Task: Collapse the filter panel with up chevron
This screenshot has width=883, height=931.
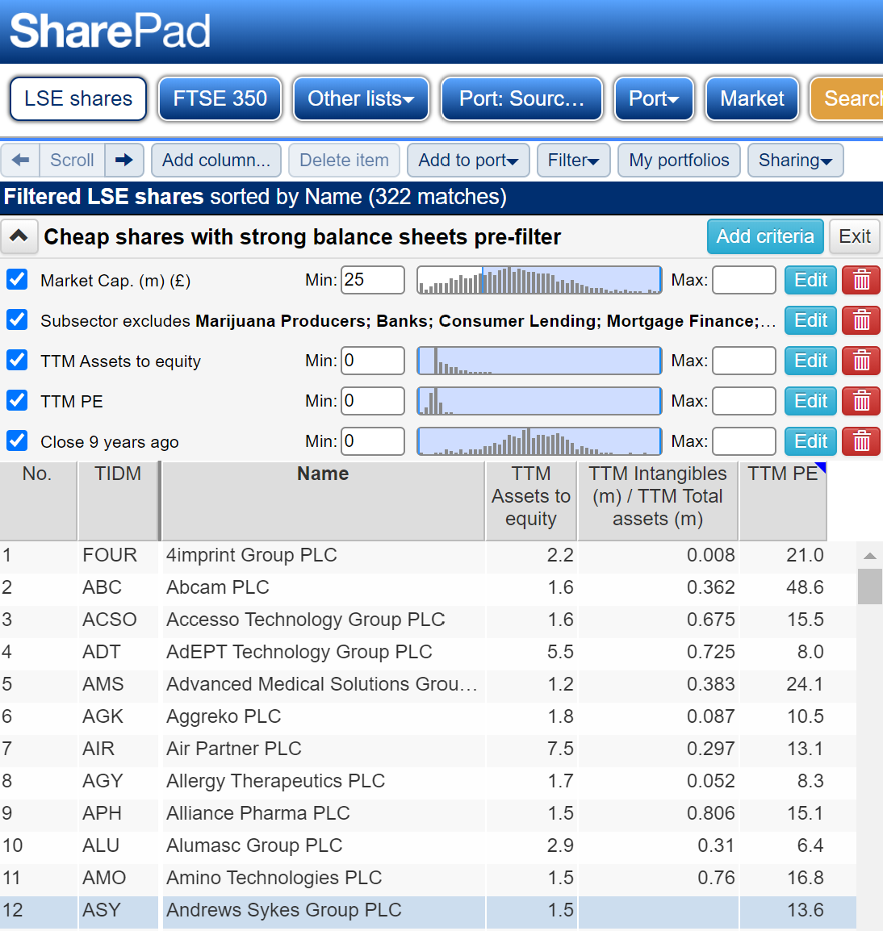Action: (x=19, y=236)
